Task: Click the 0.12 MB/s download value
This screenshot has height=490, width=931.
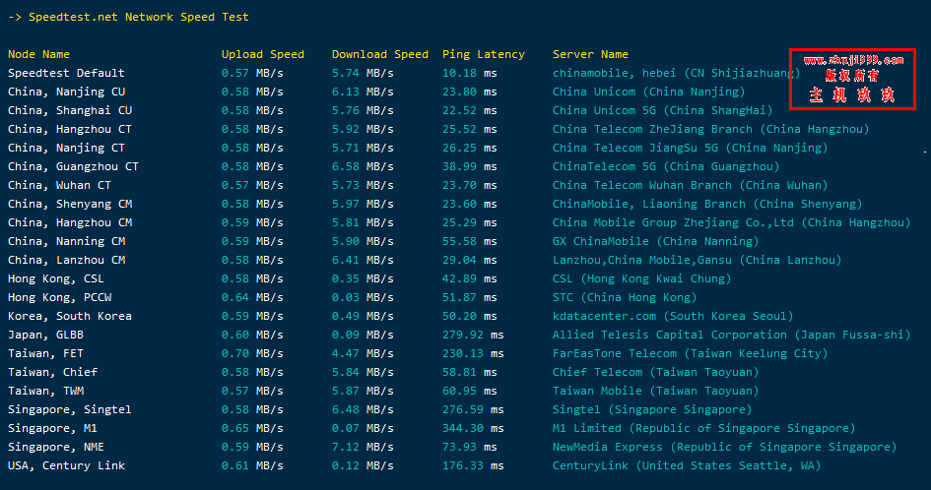Action: (363, 465)
